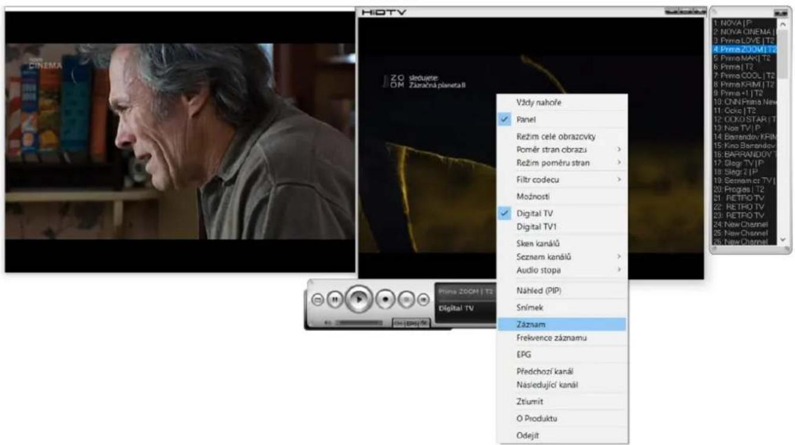Viewport: 795px width, 445px height.
Task: Open the 'Audio stopa' submenu
Action: tap(562, 270)
